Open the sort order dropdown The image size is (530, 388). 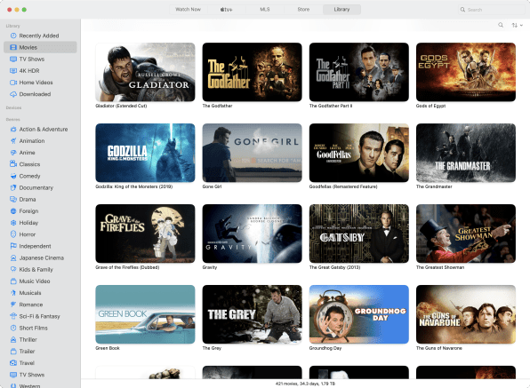[x=517, y=25]
